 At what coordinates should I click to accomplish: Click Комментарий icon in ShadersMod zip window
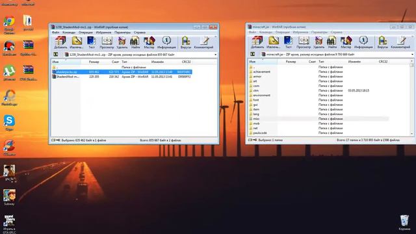click(203, 42)
